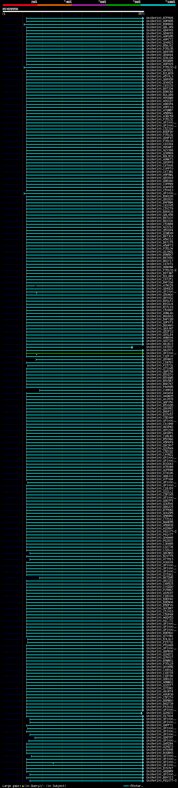Select hit UniRef100_P43102
Viewport: 178px width, 788px height.
160,707
